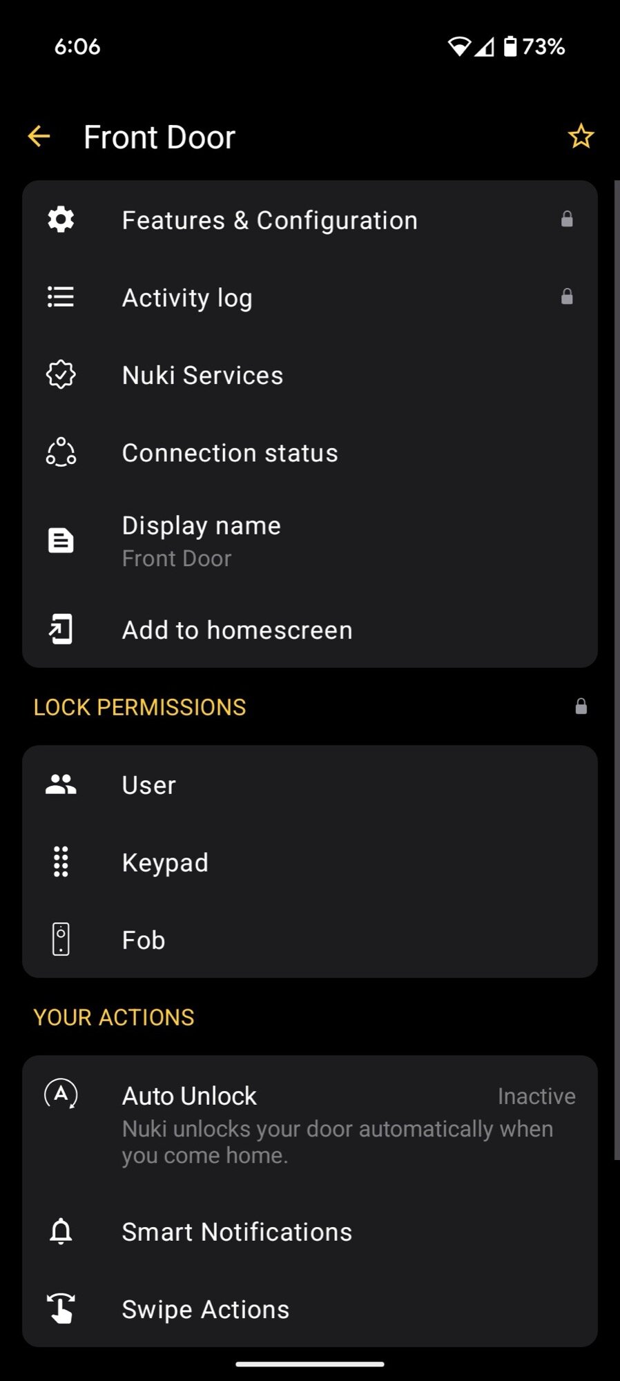Click the Nuki Services badge icon
Screen dimensions: 620x1381
[61, 375]
